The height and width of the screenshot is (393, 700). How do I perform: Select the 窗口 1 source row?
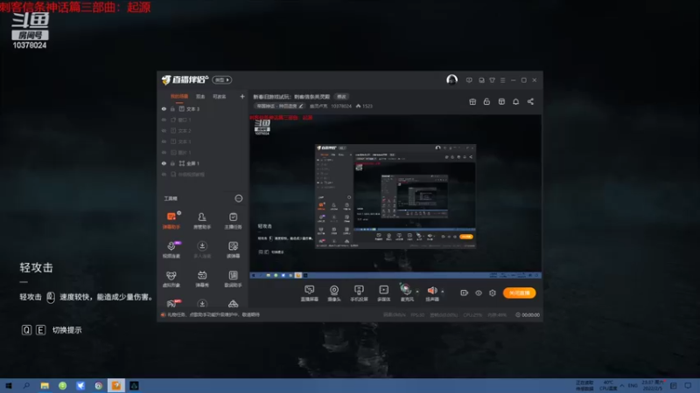(203, 120)
